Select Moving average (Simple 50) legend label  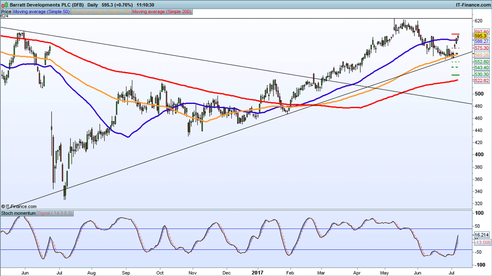(x=41, y=12)
